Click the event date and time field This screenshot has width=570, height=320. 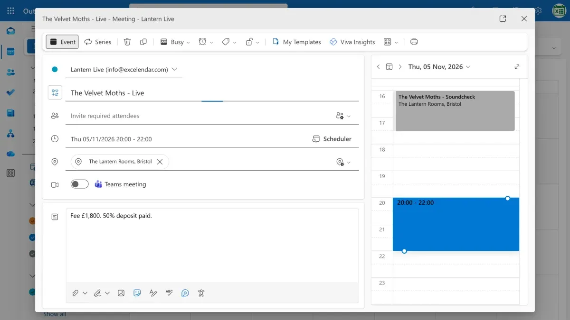(188, 139)
